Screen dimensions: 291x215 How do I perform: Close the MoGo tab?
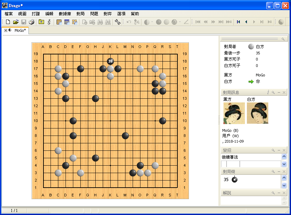[6, 30]
